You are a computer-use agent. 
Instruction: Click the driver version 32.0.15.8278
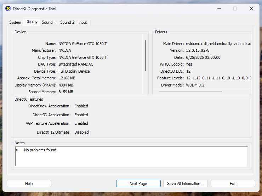tap(198, 50)
